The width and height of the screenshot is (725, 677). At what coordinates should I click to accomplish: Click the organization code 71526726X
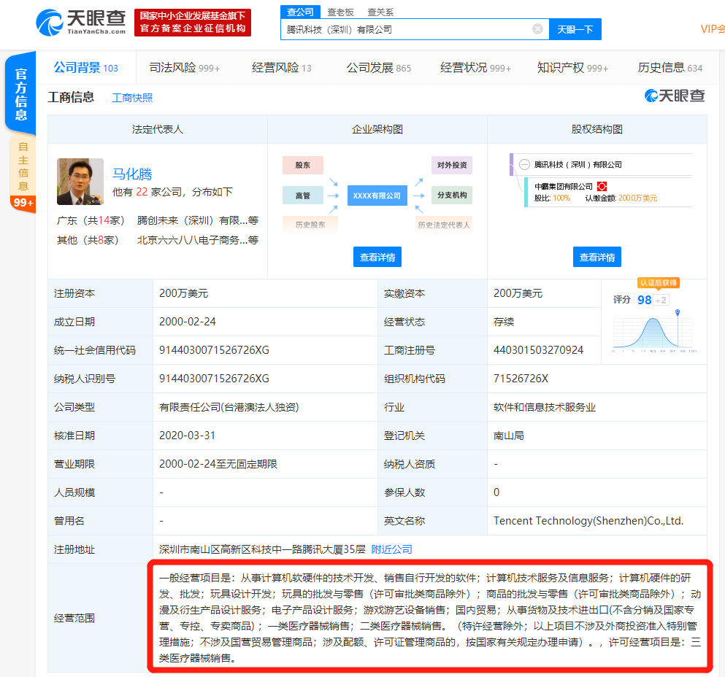click(x=521, y=379)
